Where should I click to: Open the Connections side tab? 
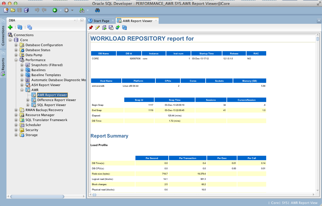point(3,33)
